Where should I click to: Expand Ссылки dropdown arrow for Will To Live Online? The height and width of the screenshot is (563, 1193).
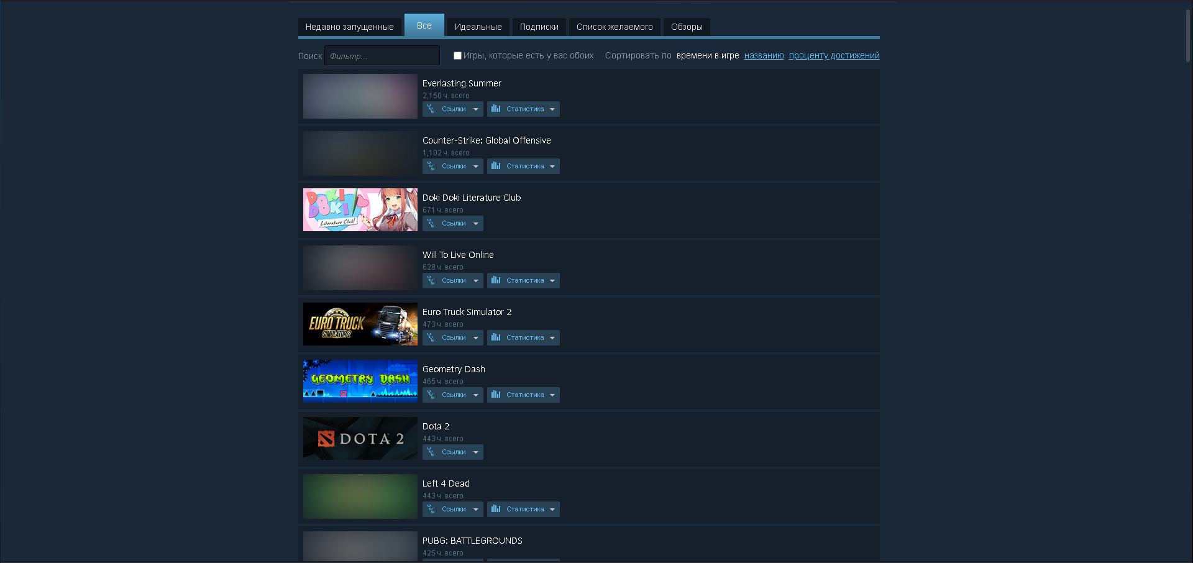476,281
